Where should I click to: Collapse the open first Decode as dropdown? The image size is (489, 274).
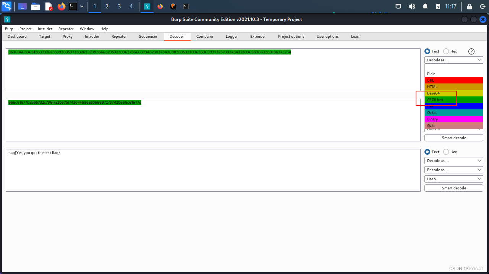[x=454, y=60]
